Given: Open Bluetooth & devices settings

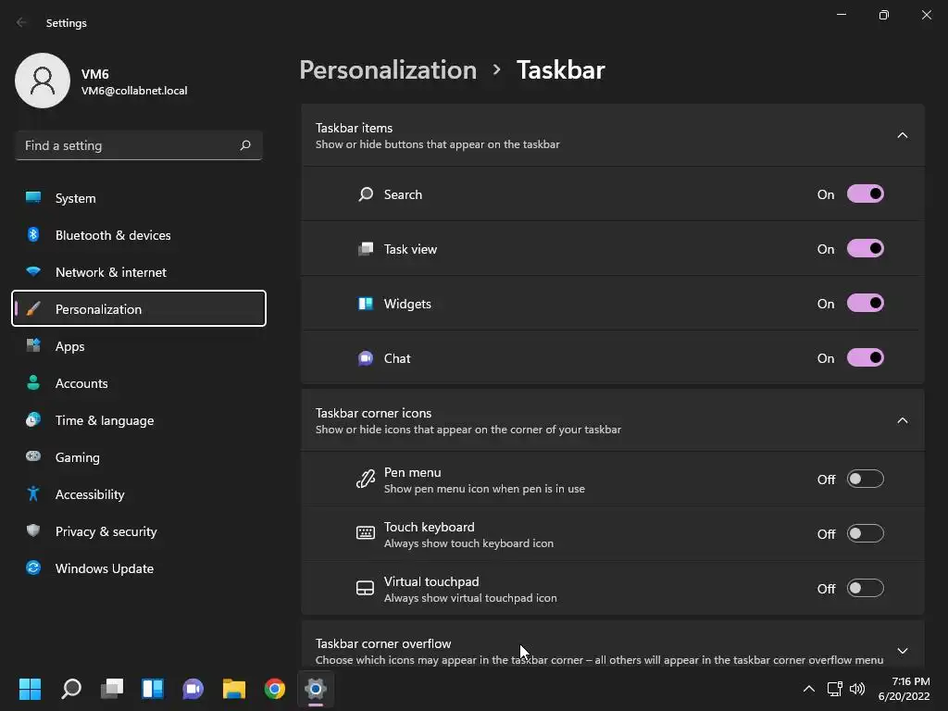Looking at the screenshot, I should click(113, 235).
